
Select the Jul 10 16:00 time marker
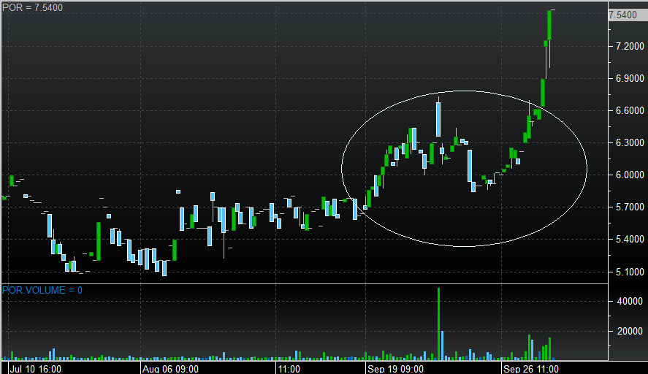pyautogui.click(x=34, y=369)
